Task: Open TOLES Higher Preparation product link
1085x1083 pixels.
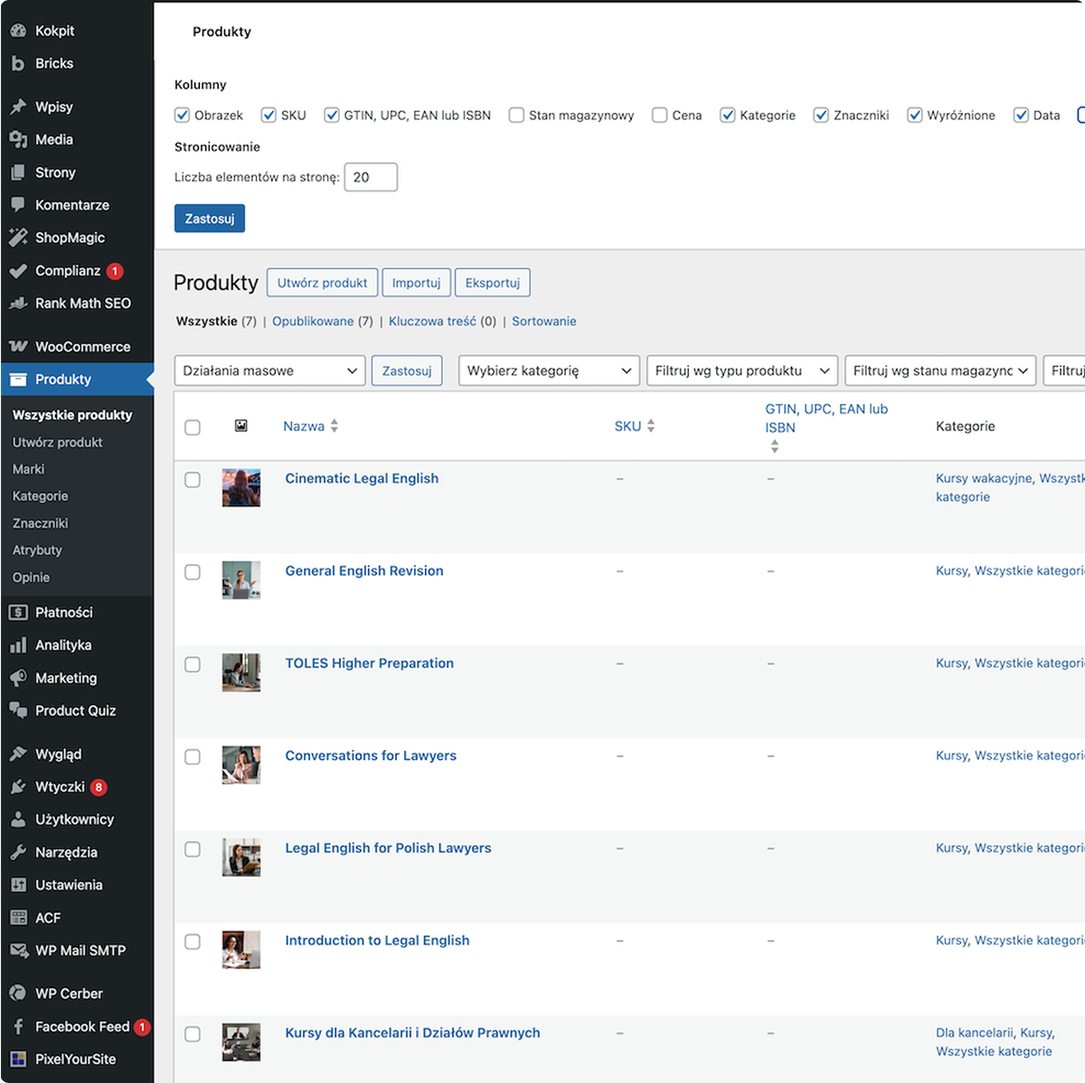Action: (369, 664)
